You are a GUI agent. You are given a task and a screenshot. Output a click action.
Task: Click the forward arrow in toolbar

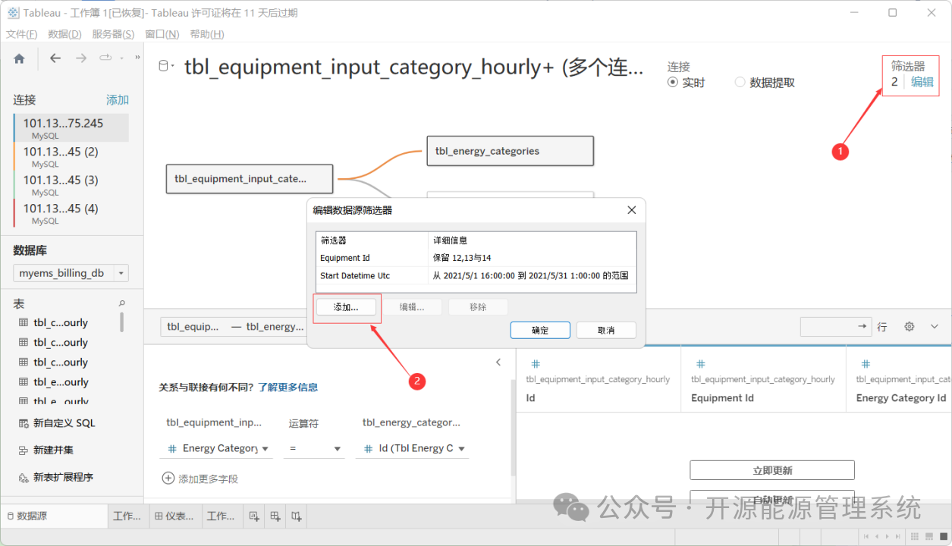(80, 58)
